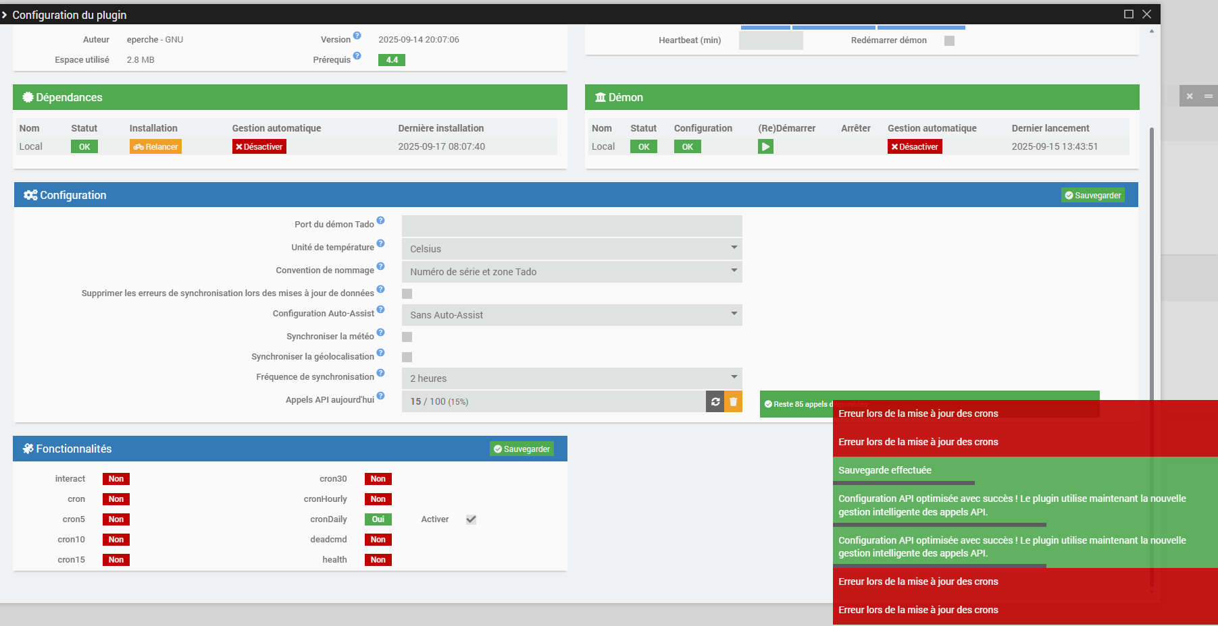Viewport: 1218px width, 626px height.
Task: Click help icon next to Prérequis
Action: tap(357, 56)
